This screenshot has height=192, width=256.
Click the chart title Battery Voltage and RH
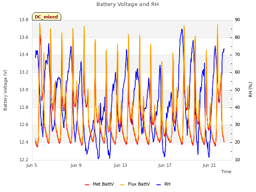pyautogui.click(x=128, y=4)
